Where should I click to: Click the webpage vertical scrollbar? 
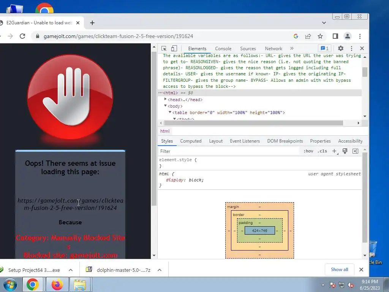[154, 129]
